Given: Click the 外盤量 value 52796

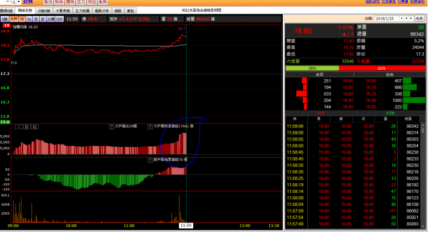Looking at the screenshot, I should pos(418,61).
